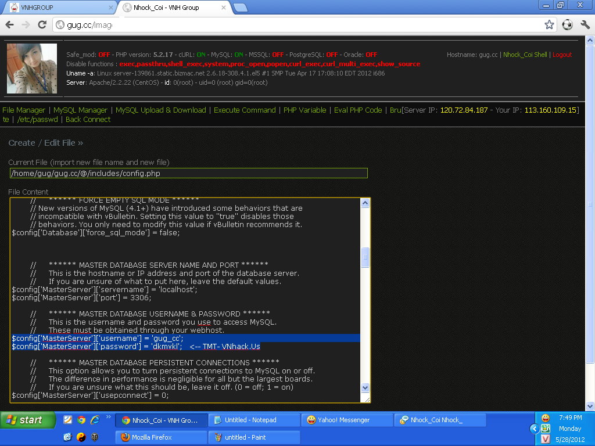Click the green tray icon

546,429
